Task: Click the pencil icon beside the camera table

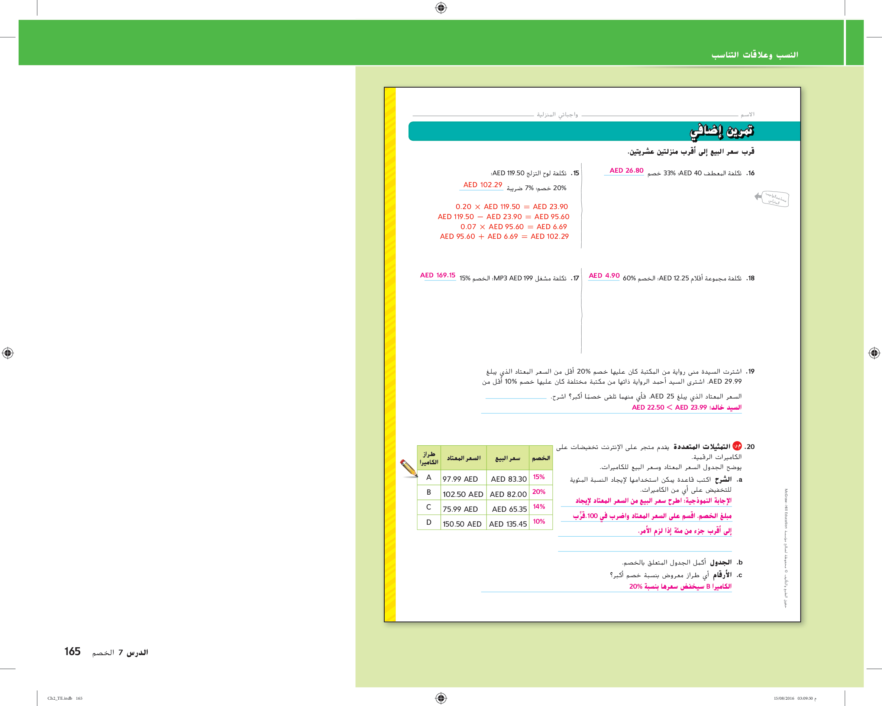Action: tap(409, 468)
